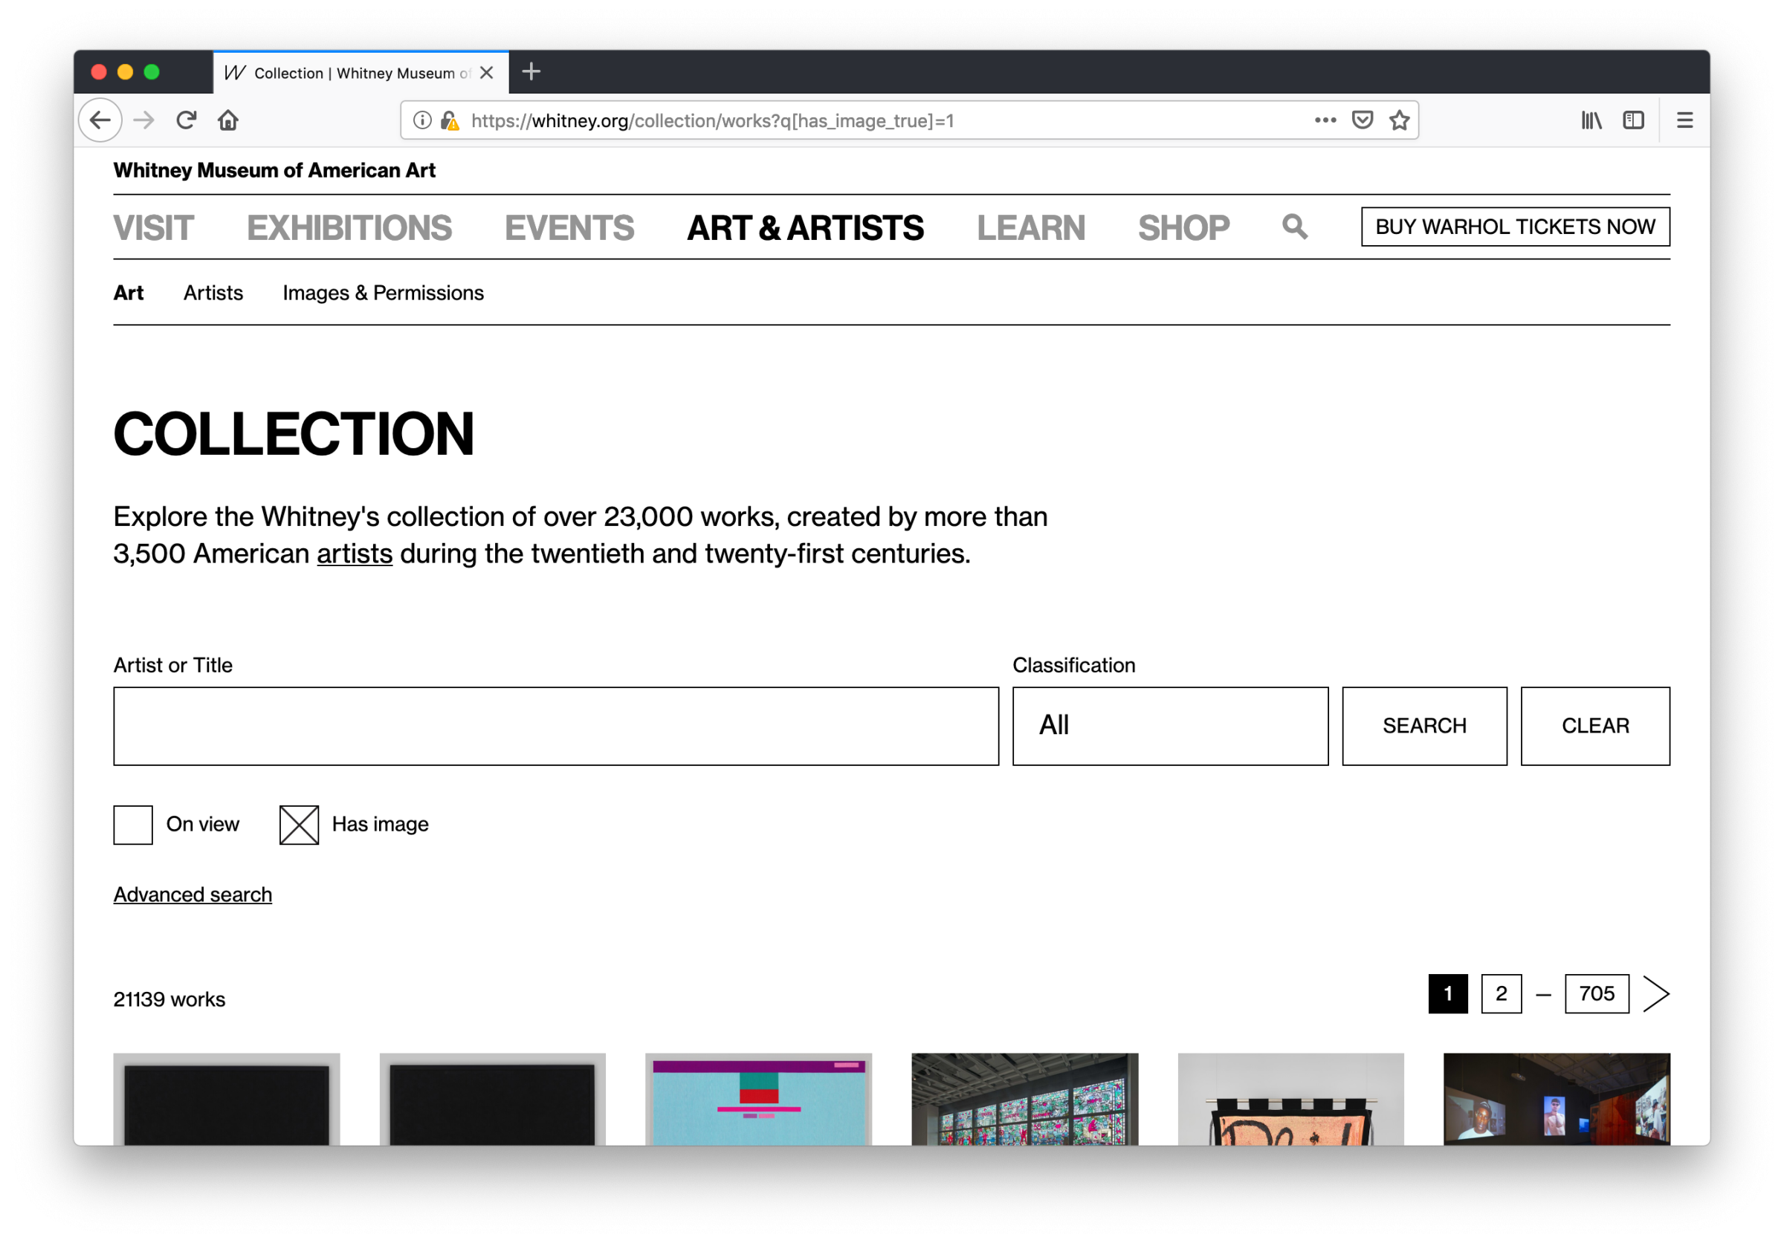The width and height of the screenshot is (1784, 1243).
Task: Open page actions three-dot menu
Action: tap(1325, 120)
